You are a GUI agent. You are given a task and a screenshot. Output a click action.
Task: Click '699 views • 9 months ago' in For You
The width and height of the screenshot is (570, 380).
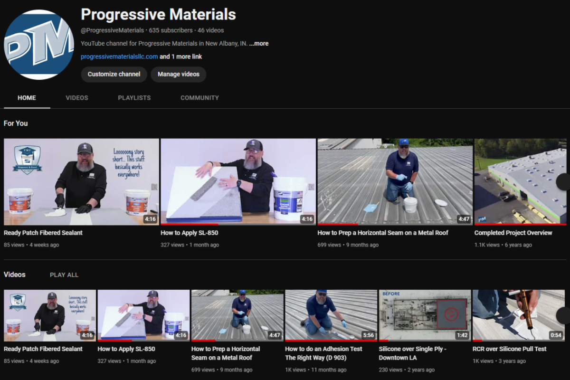point(348,245)
